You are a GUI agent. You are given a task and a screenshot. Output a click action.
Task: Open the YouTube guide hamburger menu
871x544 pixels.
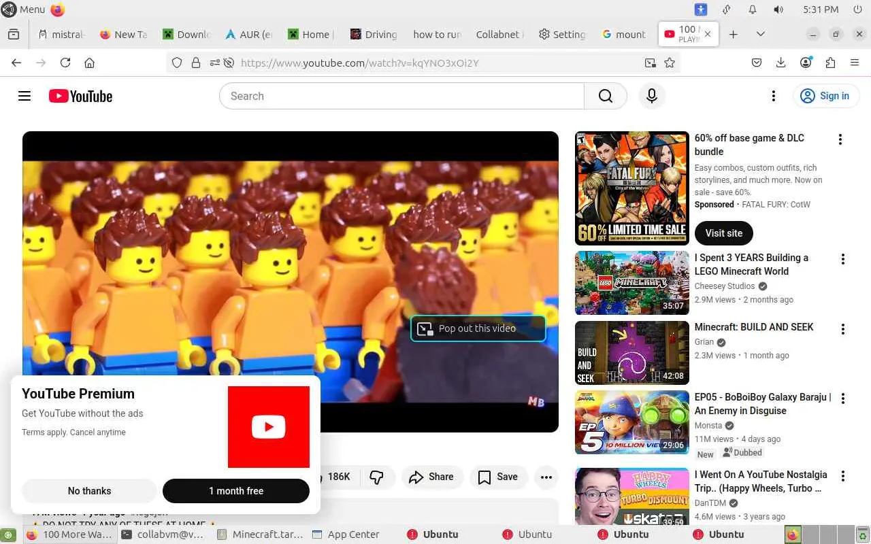(24, 96)
